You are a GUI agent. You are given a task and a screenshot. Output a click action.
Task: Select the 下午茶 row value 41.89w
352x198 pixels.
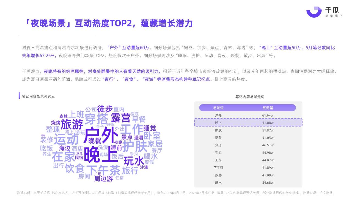coord(268,167)
